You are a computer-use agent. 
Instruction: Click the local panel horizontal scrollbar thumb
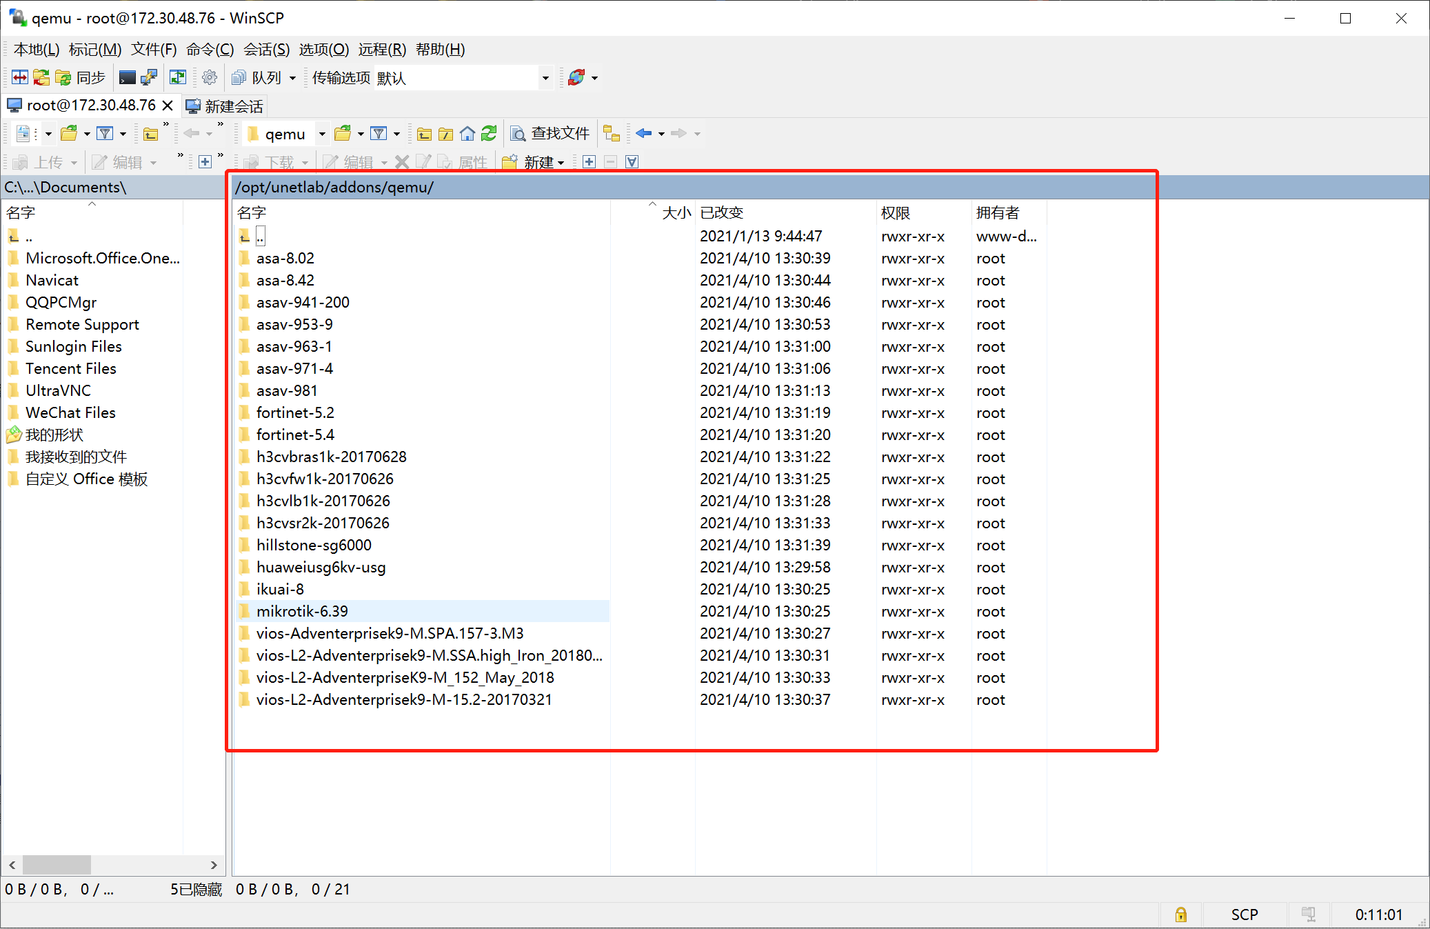click(57, 864)
